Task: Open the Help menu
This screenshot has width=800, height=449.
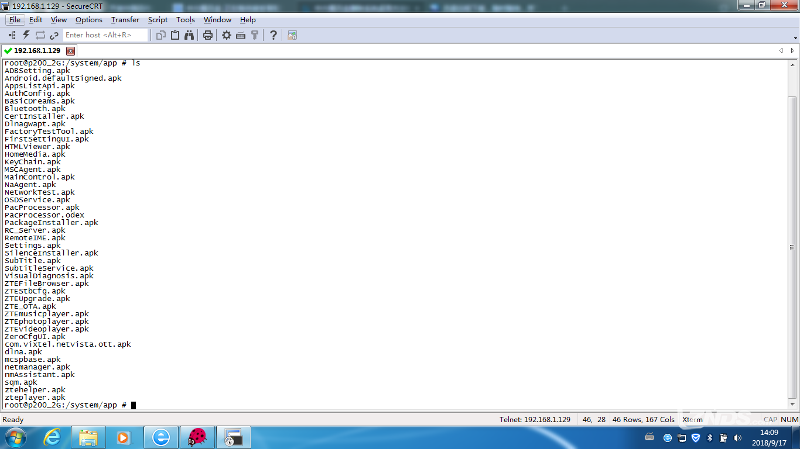Action: (248, 20)
